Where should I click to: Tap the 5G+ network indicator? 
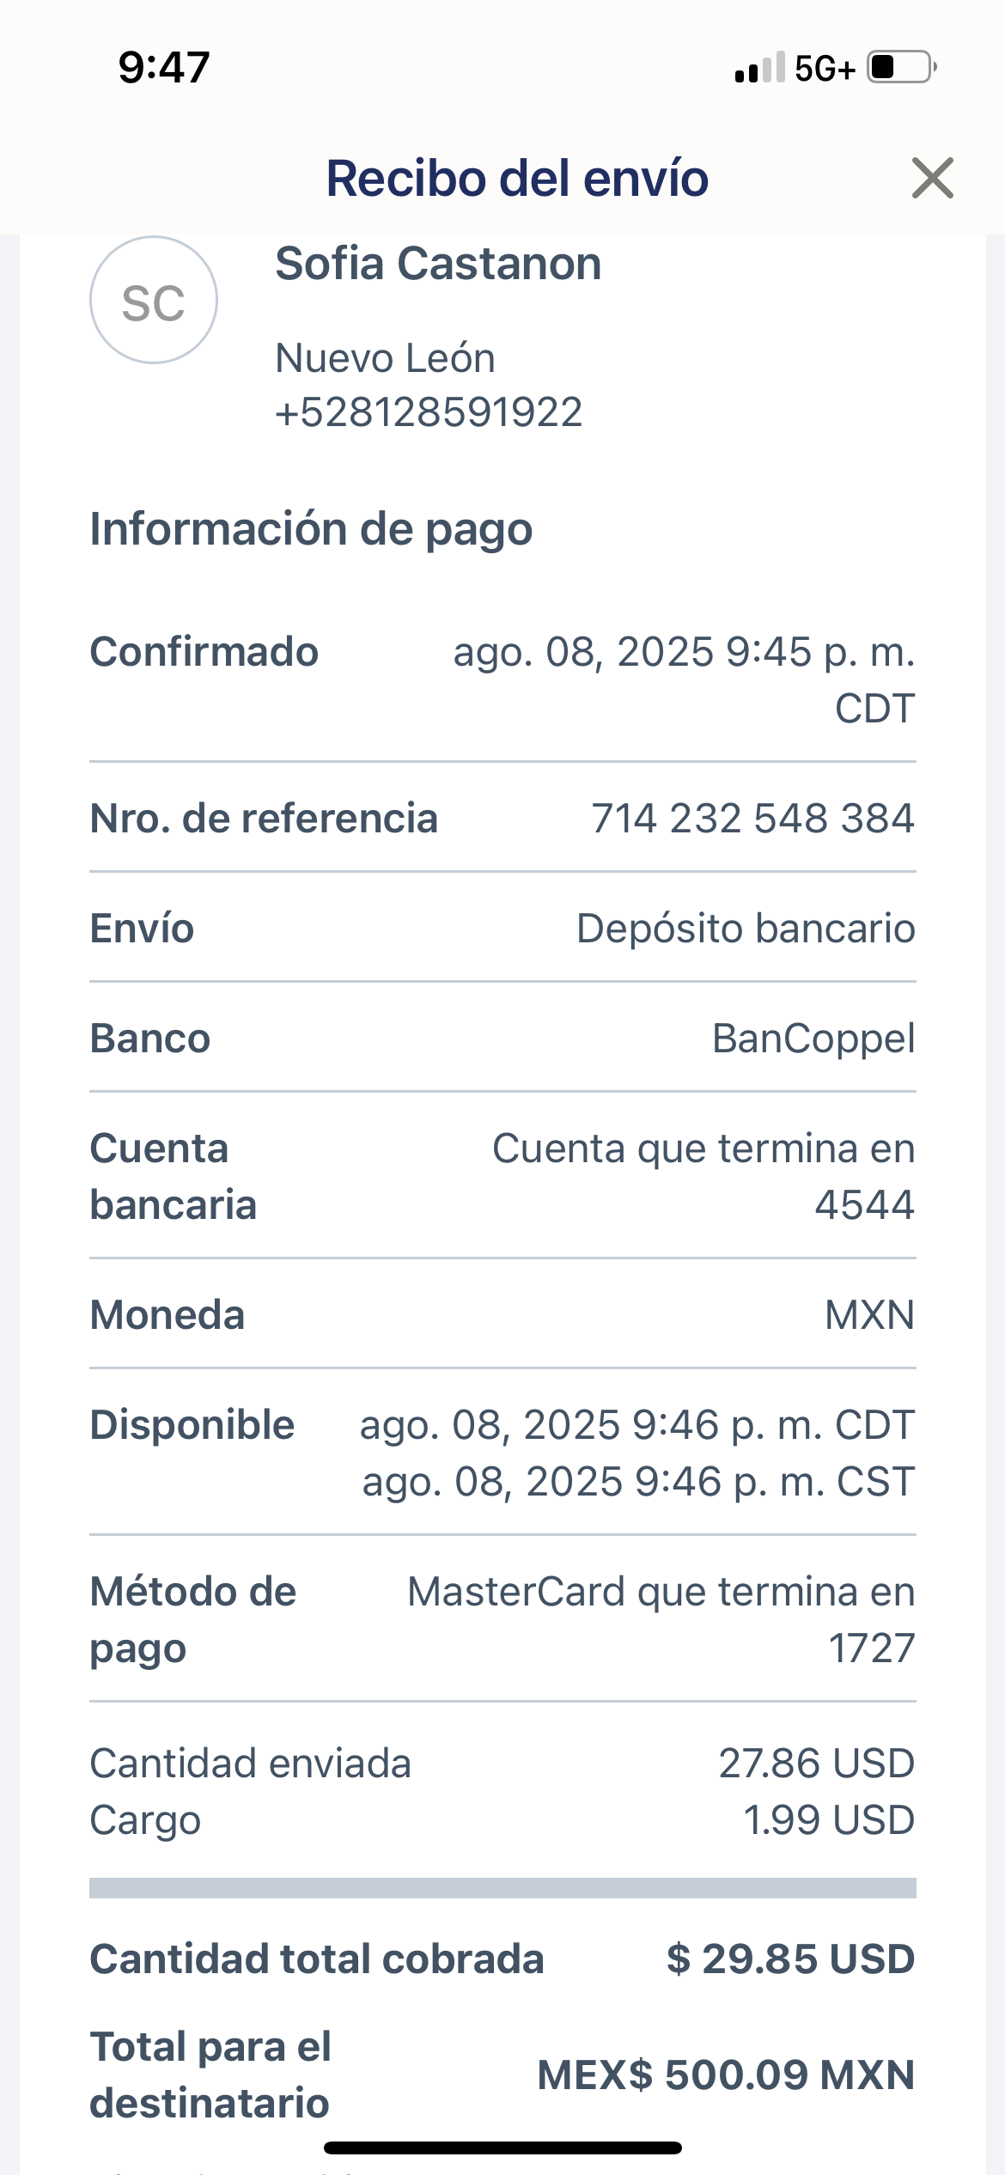tap(825, 69)
